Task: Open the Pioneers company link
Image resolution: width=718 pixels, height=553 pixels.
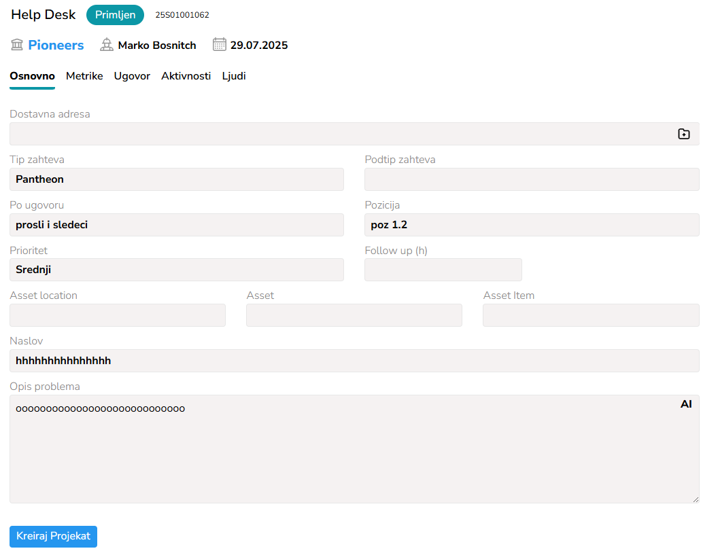Action: coord(56,46)
